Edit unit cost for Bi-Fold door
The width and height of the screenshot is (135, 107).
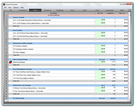pyautogui.click(x=100, y=36)
